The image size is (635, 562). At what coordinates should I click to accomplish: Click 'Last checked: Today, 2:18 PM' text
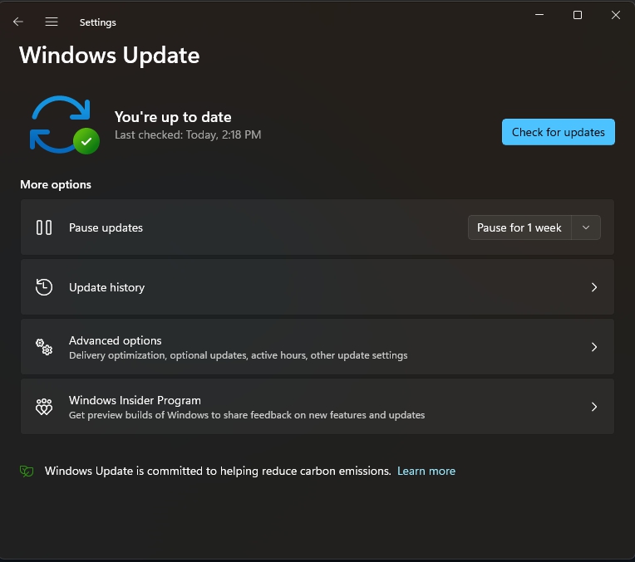click(188, 134)
